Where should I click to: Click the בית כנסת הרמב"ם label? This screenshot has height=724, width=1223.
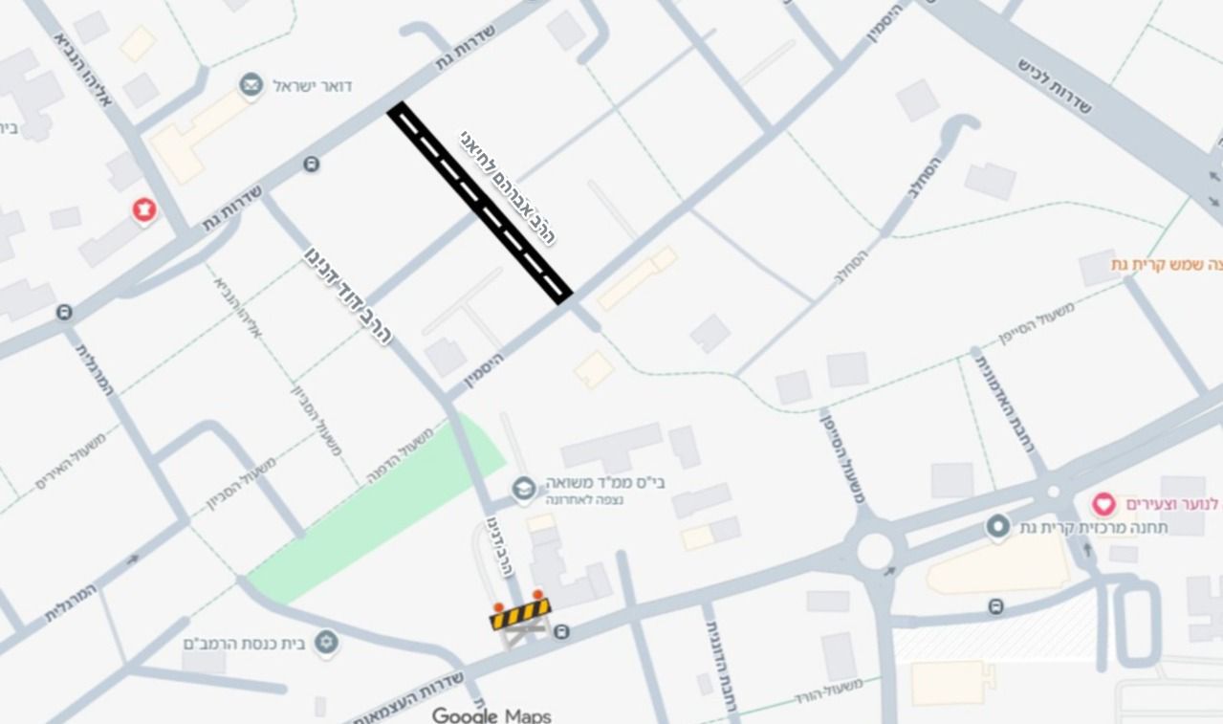click(243, 644)
